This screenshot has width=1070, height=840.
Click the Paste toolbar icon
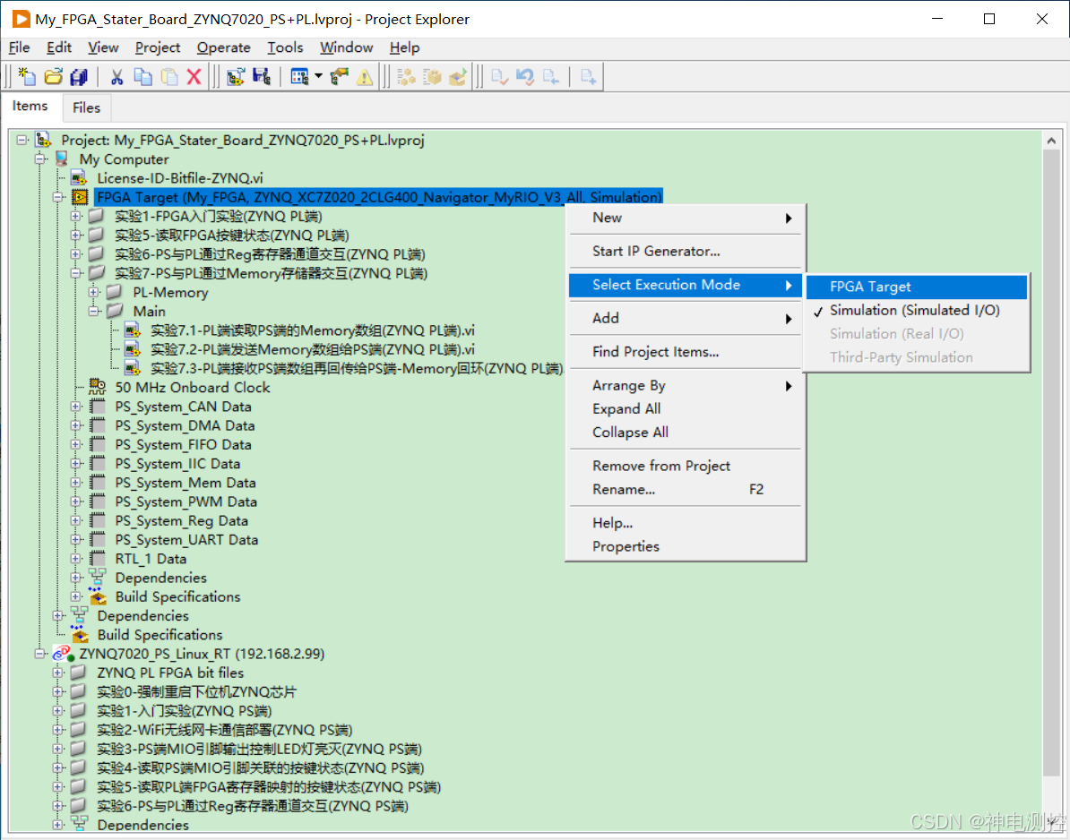click(x=168, y=76)
